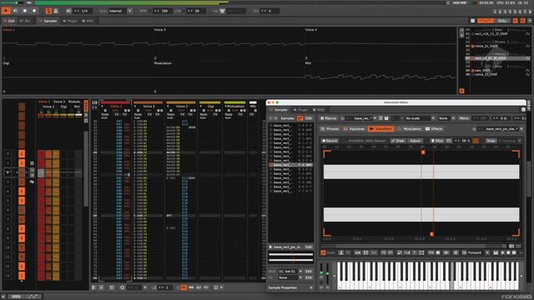
Task: Open the Mod set dropdown showing 01: Set 01
Action: pos(290,272)
